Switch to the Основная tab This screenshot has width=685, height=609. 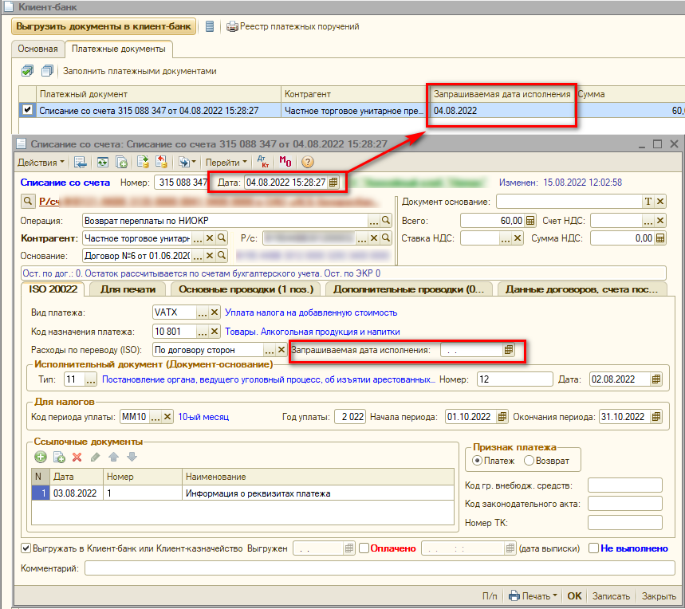coord(38,49)
